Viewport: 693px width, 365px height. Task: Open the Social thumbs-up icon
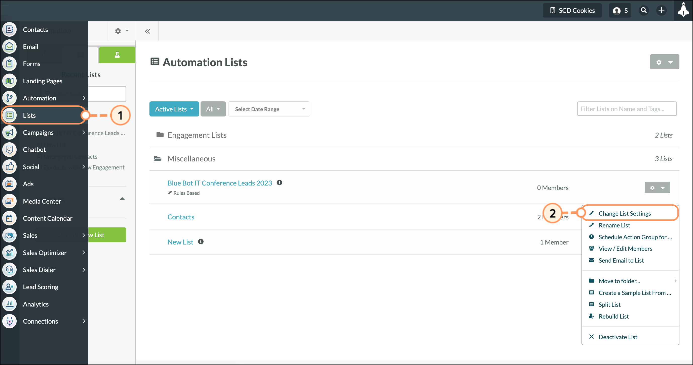(x=9, y=167)
